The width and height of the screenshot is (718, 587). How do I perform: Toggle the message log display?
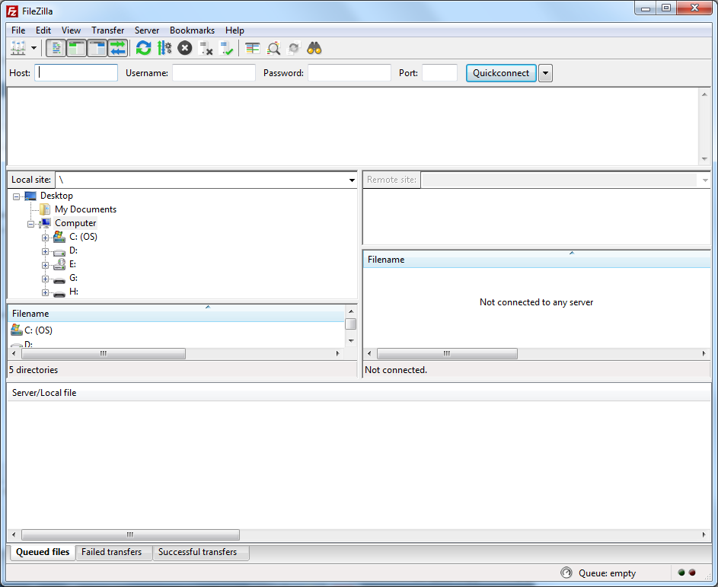56,48
